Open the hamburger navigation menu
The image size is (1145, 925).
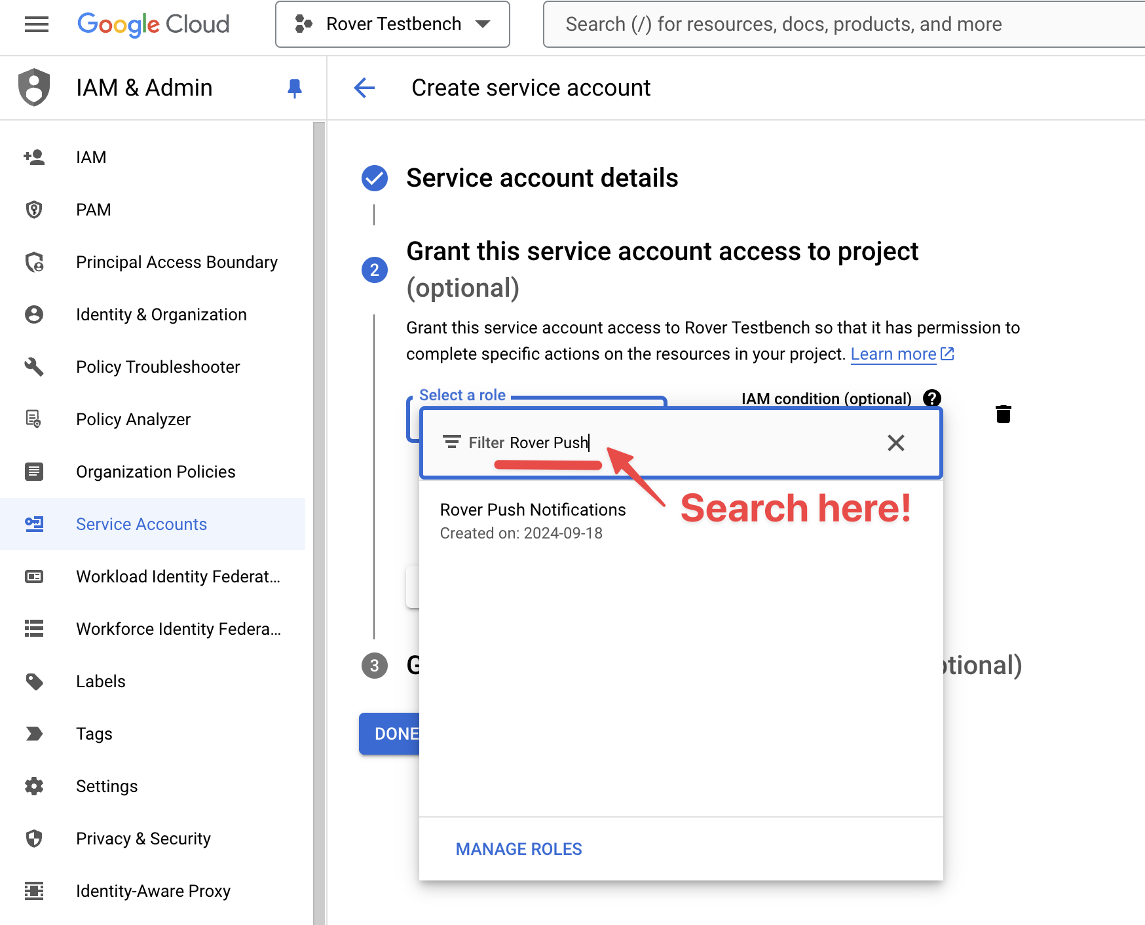click(37, 24)
